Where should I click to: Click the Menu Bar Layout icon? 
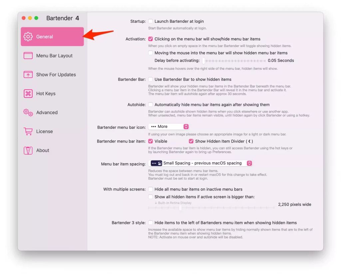coord(28,56)
